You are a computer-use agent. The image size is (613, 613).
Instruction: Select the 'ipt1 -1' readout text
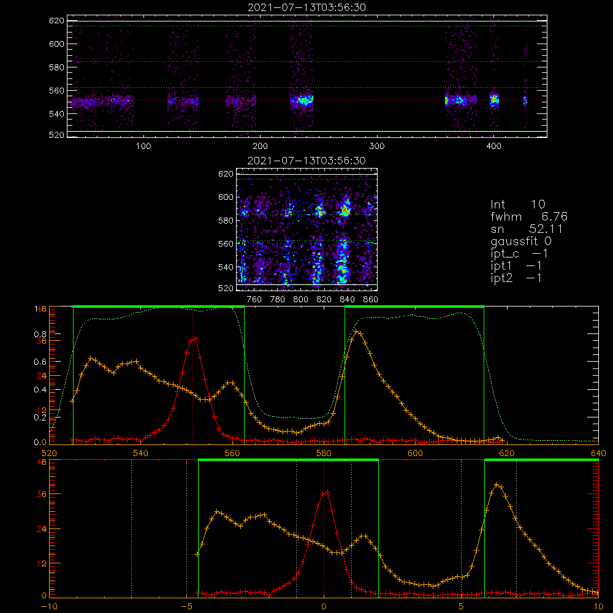[516, 266]
